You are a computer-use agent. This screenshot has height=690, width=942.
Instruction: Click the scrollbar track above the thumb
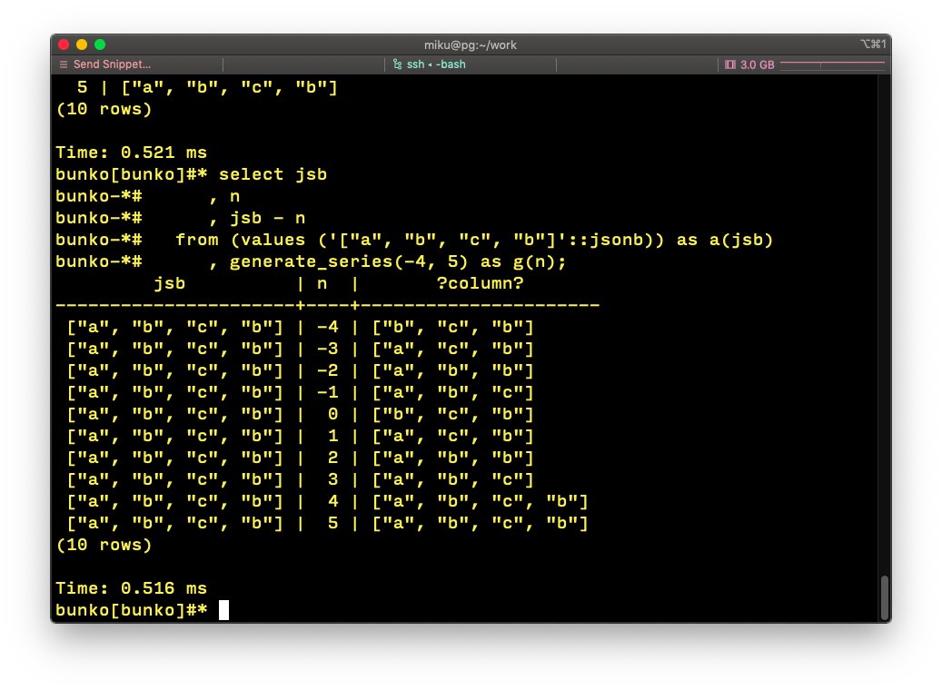(x=885, y=318)
